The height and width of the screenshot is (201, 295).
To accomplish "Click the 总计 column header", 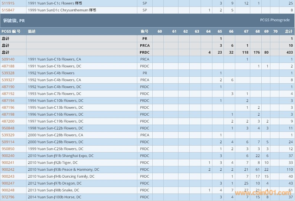I will point(288,31).
